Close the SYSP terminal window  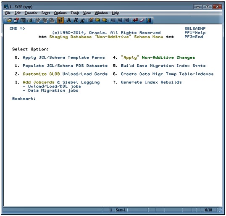click(217, 7)
